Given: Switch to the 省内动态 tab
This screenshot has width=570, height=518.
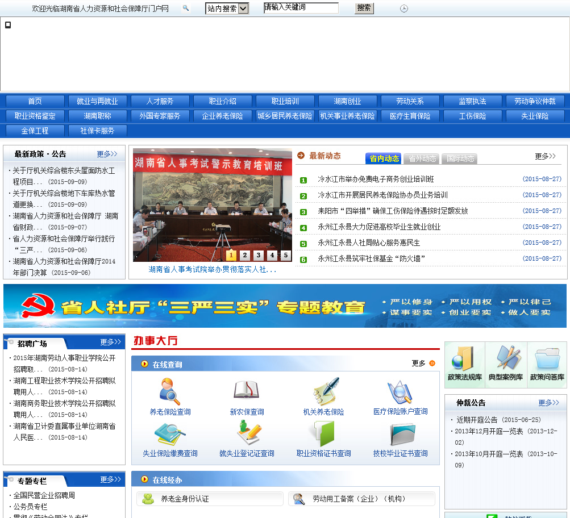Looking at the screenshot, I should point(384,158).
